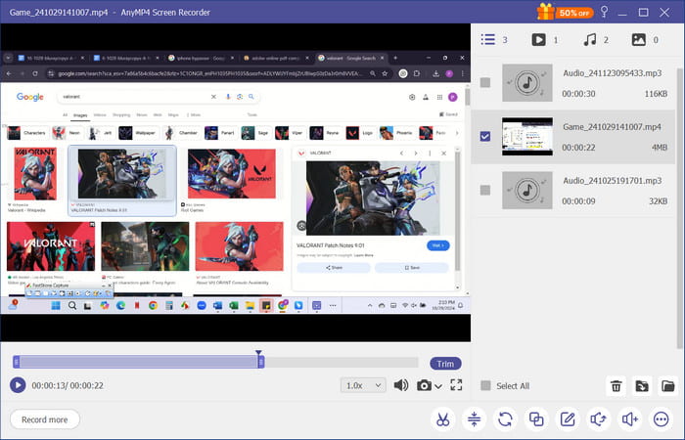Click the 4MB size of Game recording
This screenshot has width=685, height=440.
(660, 148)
